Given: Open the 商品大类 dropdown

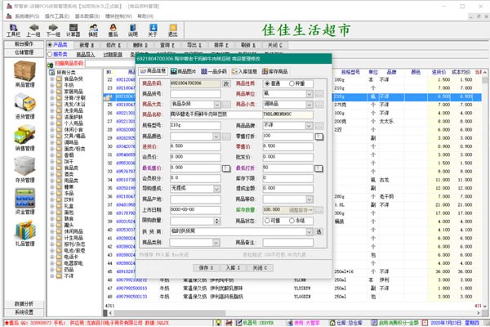Looking at the screenshot, I should click(217, 105).
